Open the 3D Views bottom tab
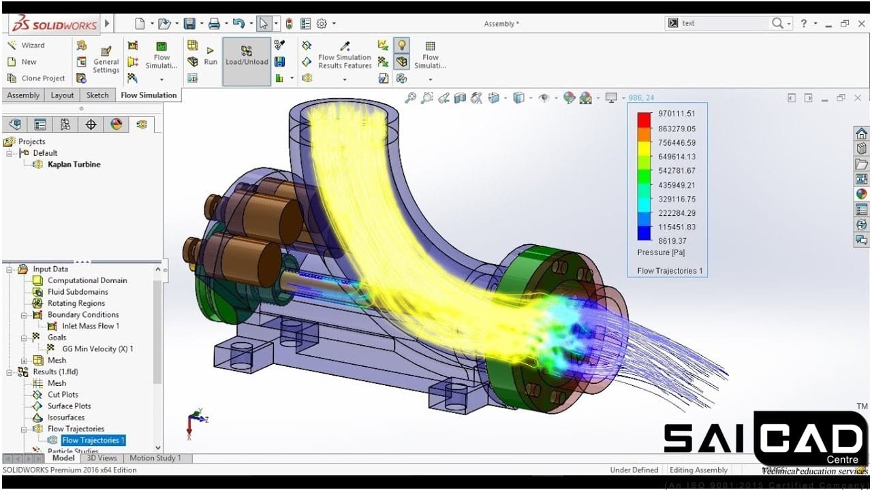This screenshot has height=490, width=872. pyautogui.click(x=102, y=458)
